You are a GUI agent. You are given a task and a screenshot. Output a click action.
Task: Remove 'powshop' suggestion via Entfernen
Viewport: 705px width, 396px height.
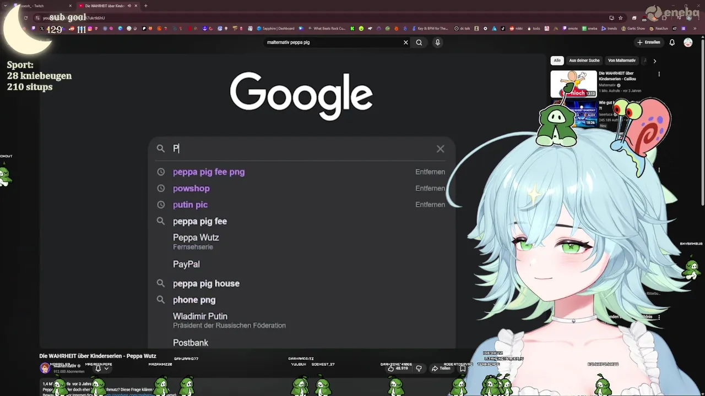pos(430,188)
